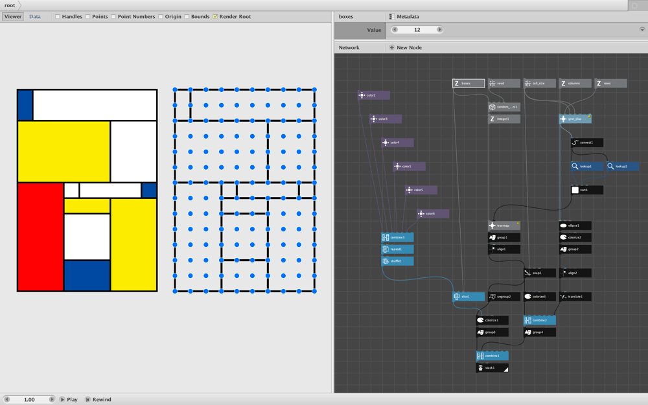
Task: Select the lookup1 node
Action: click(x=587, y=167)
